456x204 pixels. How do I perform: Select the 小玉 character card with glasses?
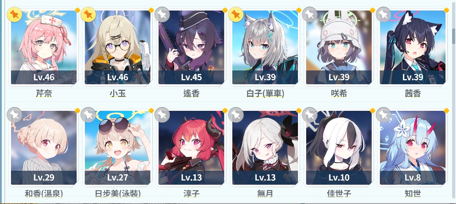point(118,47)
